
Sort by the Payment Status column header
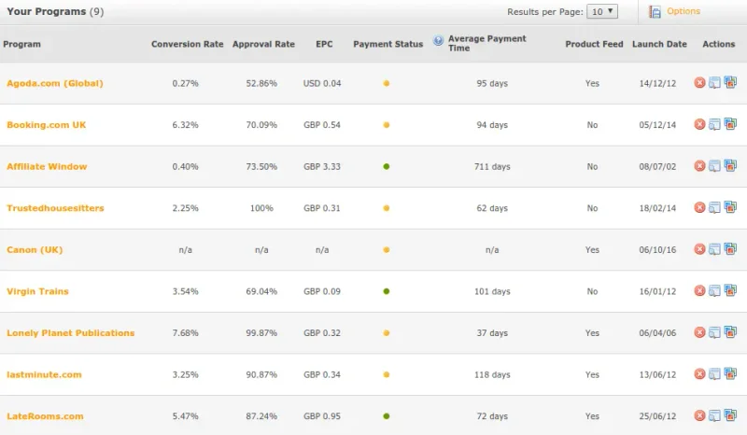pos(388,44)
